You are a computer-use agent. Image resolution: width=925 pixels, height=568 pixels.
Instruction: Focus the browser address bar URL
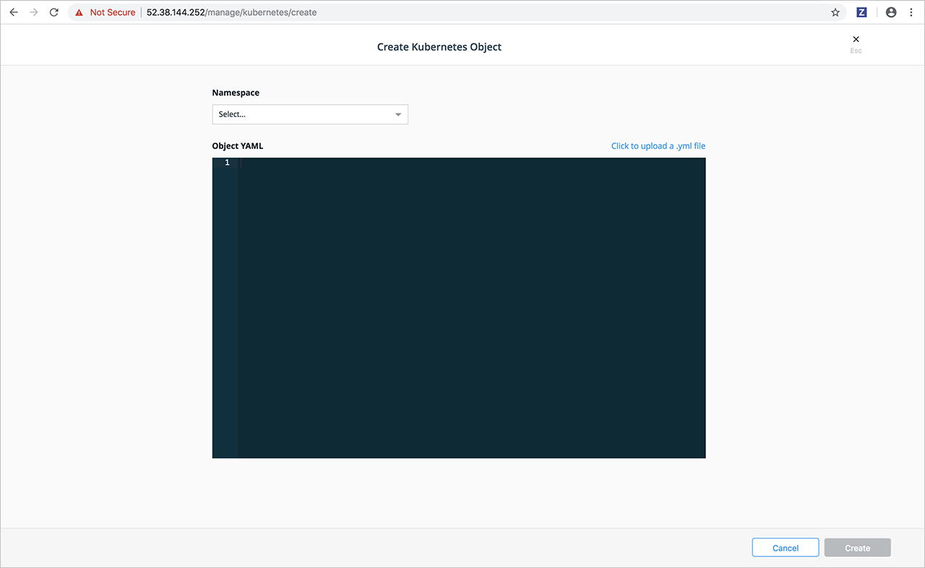[x=231, y=12]
